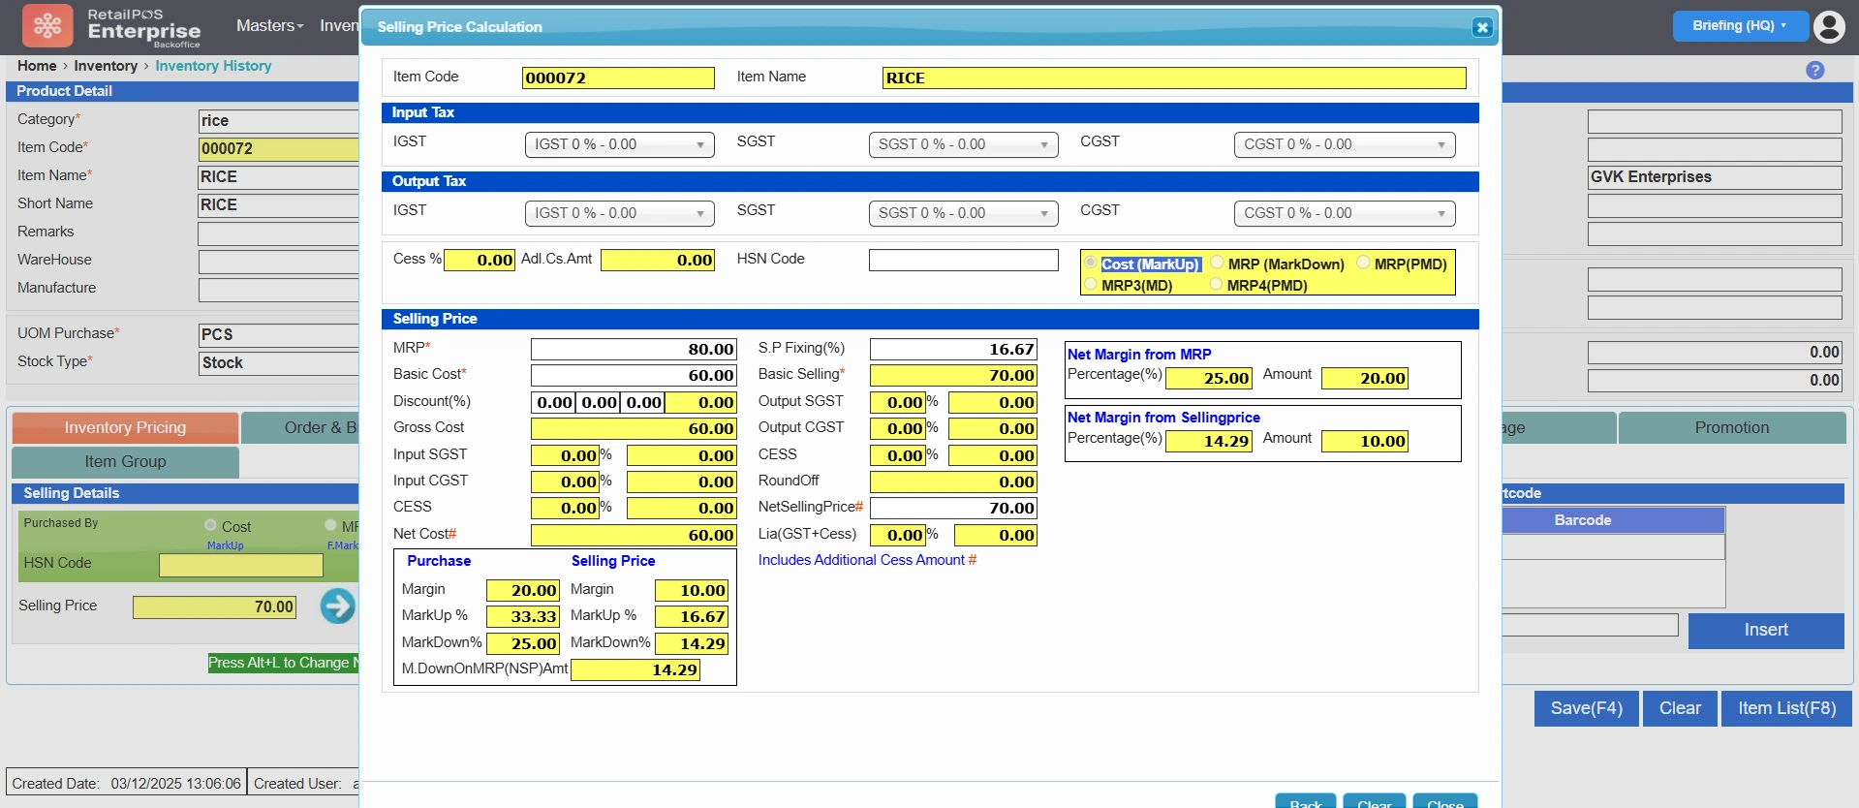Open the Input Tax IGST dropdown
This screenshot has height=808, width=1859.
(x=619, y=144)
